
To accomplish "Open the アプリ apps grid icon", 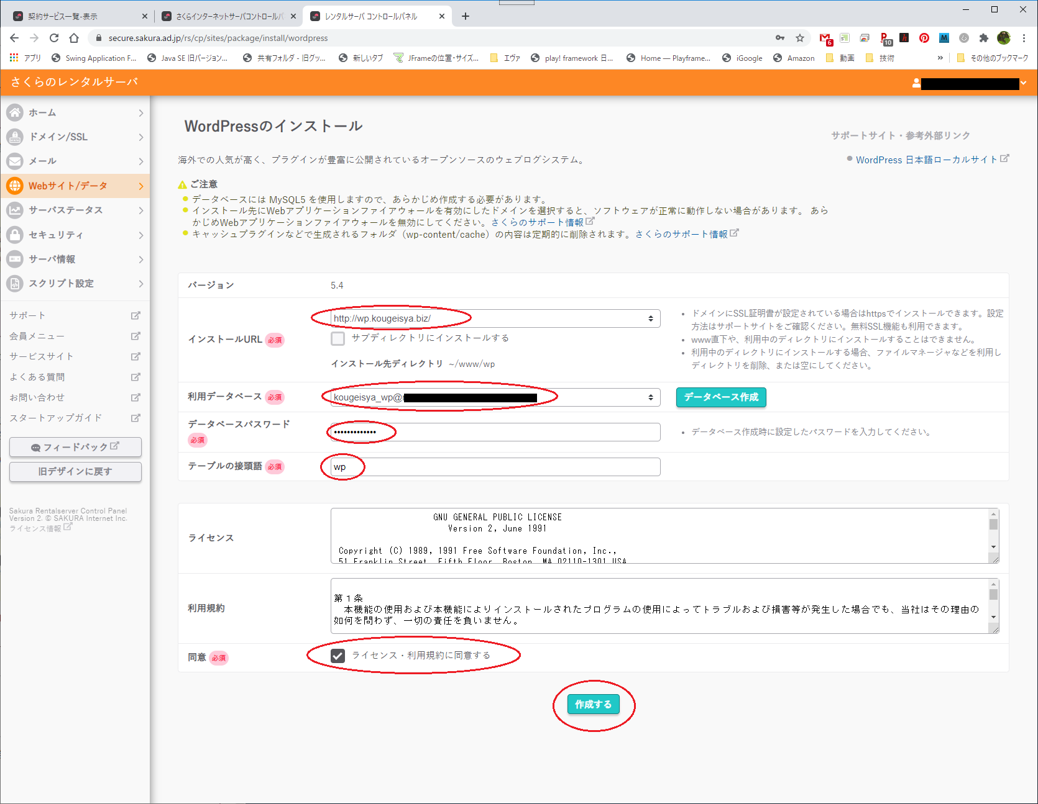I will (14, 58).
